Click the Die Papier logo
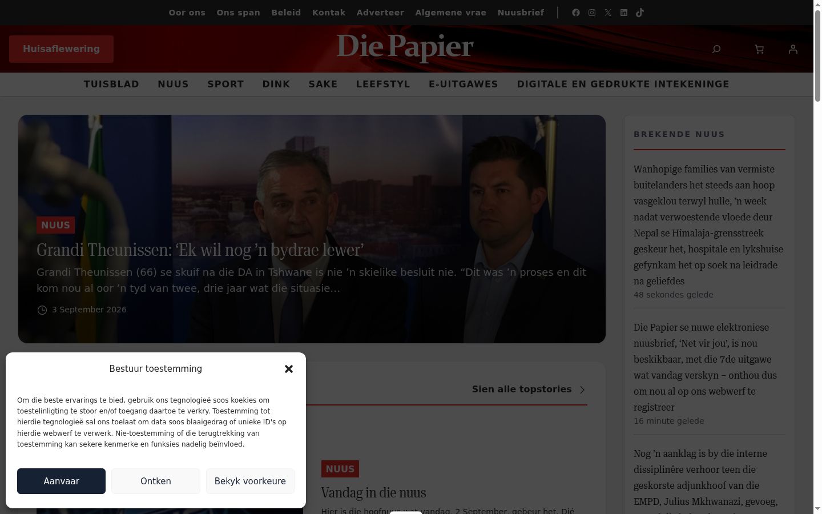The image size is (822, 514). click(405, 47)
